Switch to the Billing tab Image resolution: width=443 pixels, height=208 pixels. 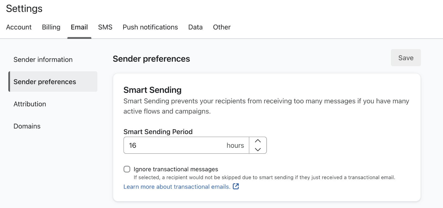tap(51, 27)
